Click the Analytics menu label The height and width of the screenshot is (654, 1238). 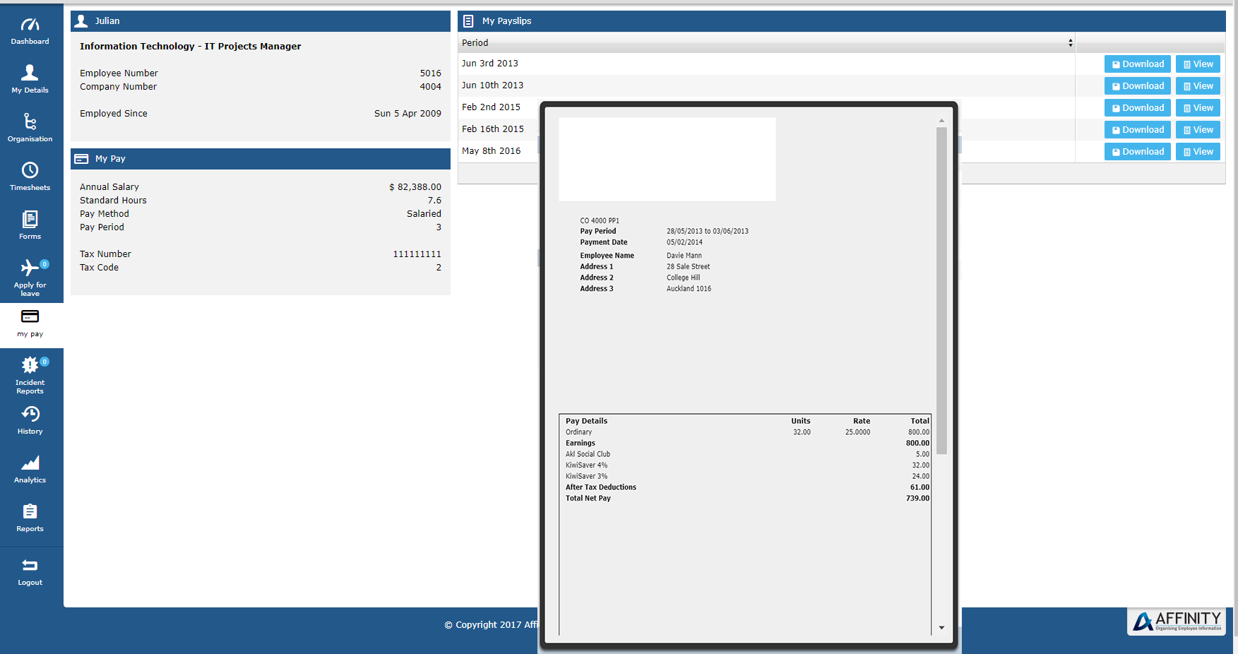(x=30, y=480)
